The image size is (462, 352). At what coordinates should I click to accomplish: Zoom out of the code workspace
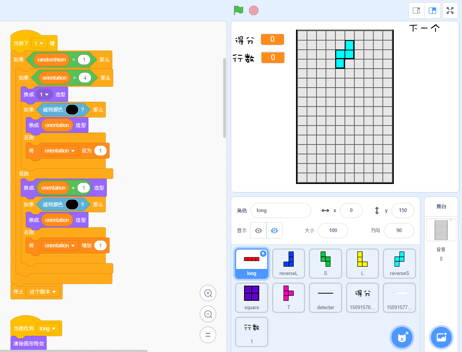coord(208,314)
